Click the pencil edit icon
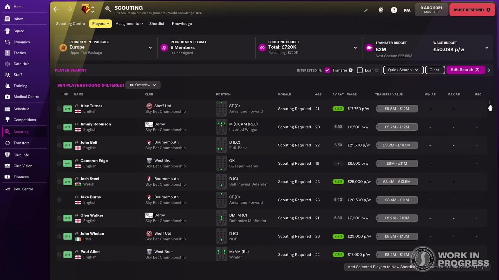The image size is (499, 280). click(366, 10)
